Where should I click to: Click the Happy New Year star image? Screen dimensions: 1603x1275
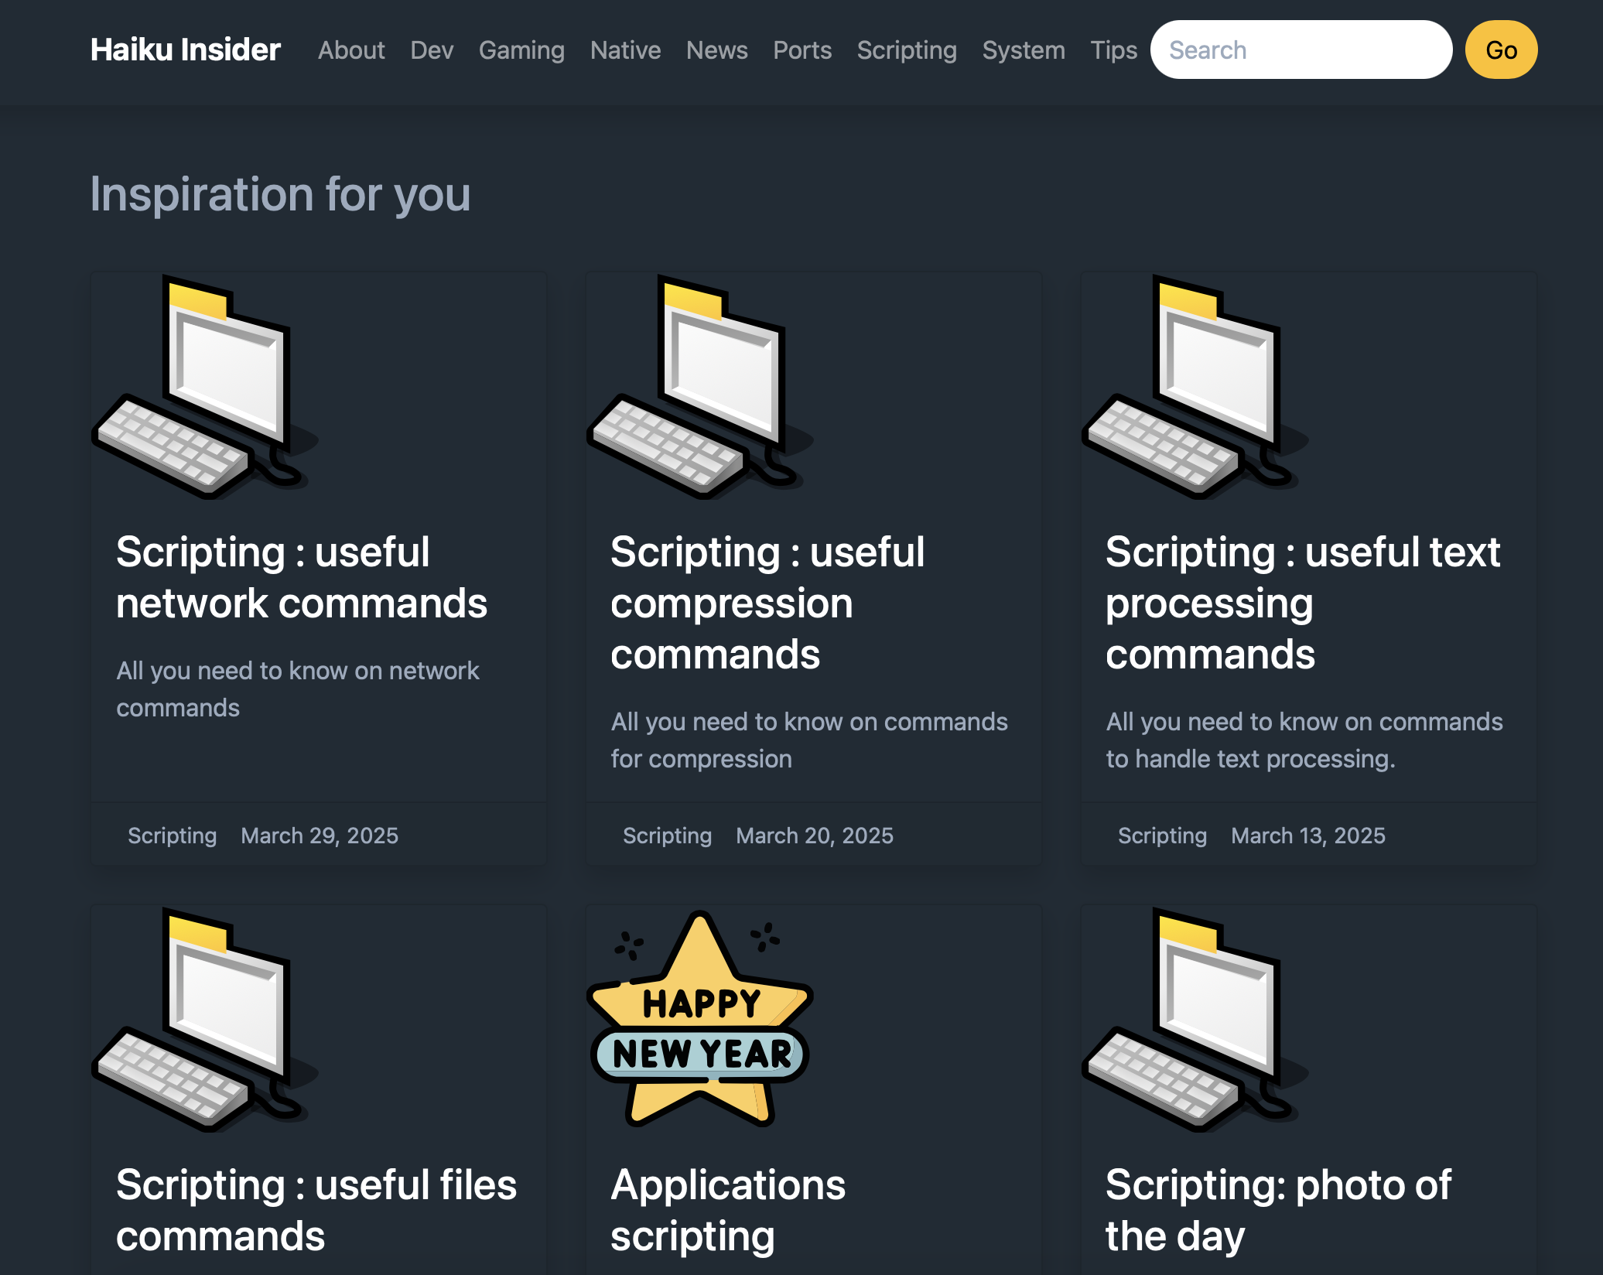pos(700,1019)
